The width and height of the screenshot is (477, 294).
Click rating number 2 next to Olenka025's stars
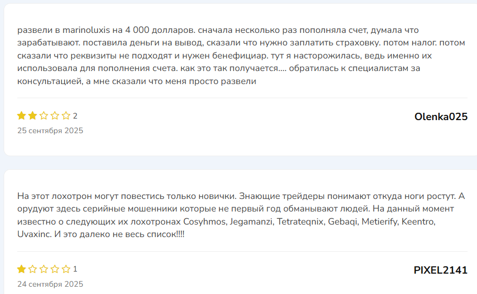click(75, 116)
